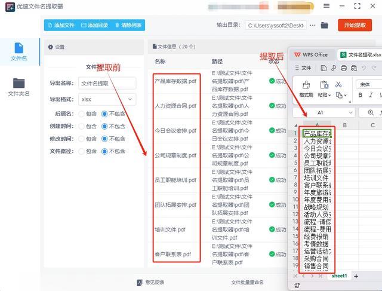Click the WPS cut scissors icon

click(338, 84)
